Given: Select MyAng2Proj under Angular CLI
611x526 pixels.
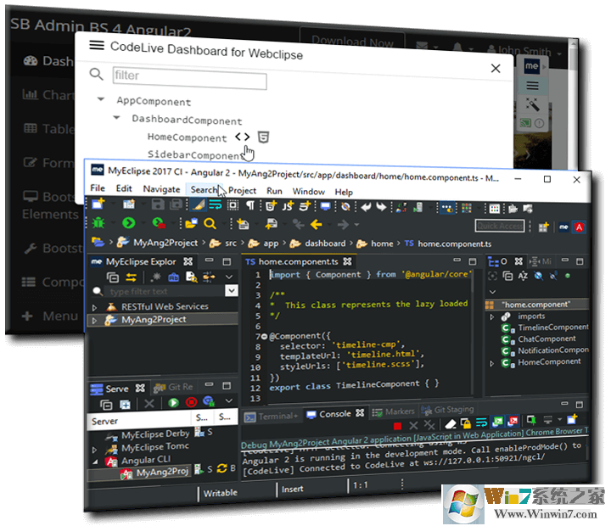Looking at the screenshot, I should click(162, 473).
